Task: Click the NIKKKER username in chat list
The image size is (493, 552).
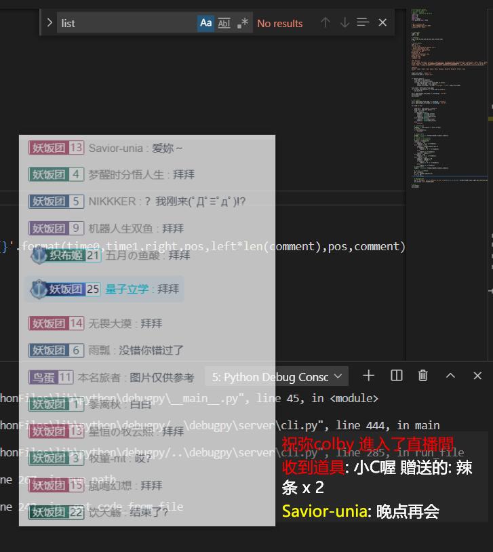Action: (112, 201)
